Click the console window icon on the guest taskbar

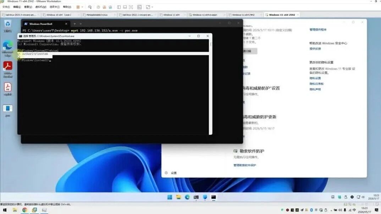tap(213, 197)
